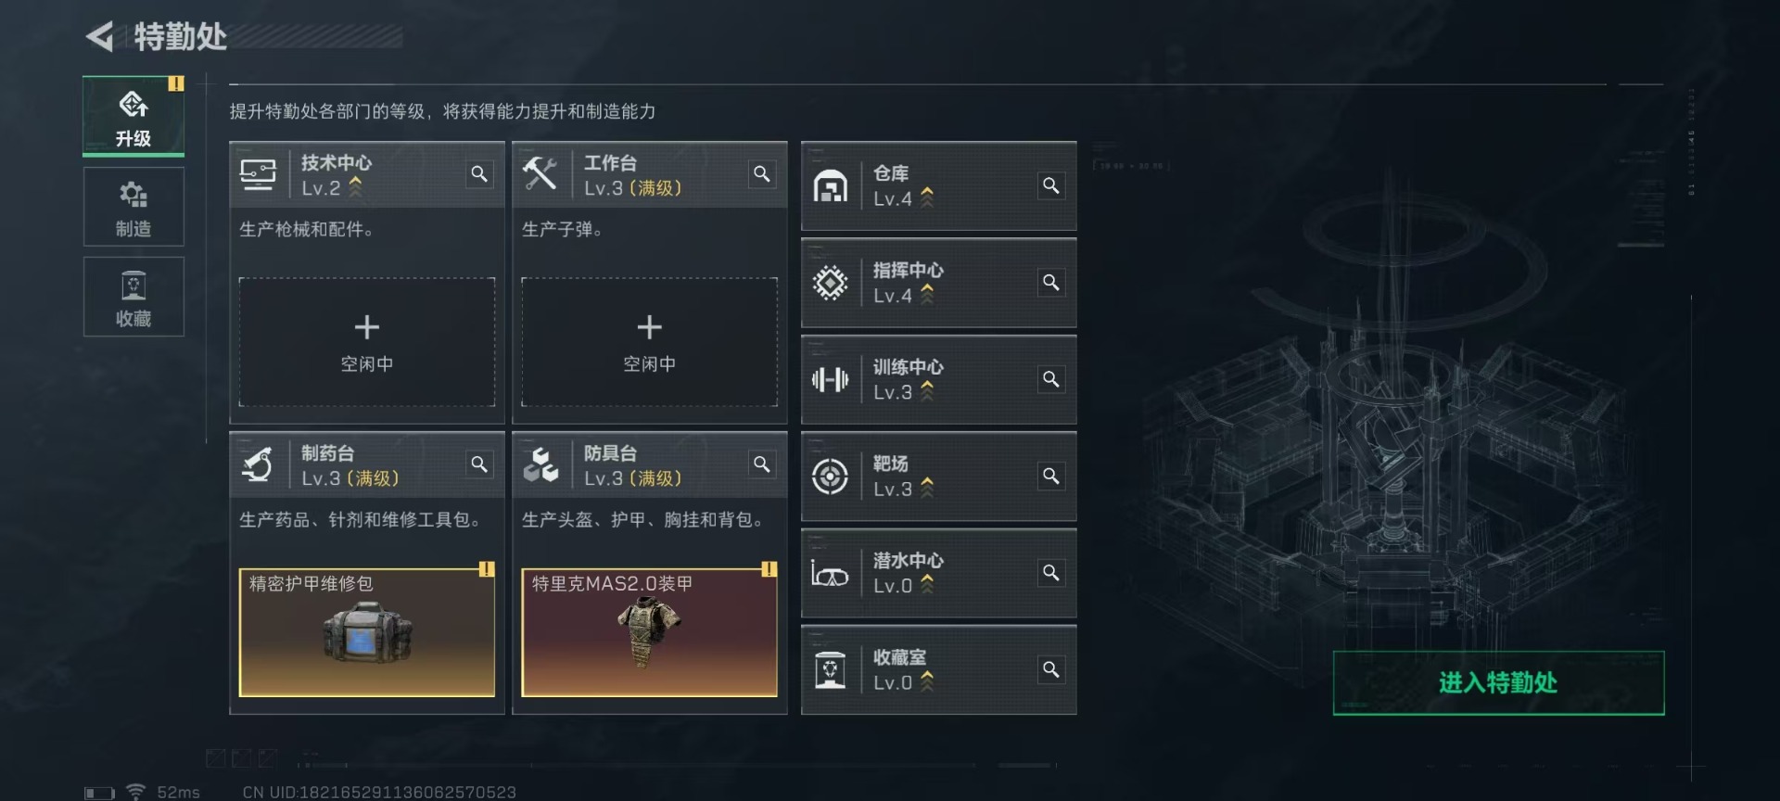Open the 防具台 magnifier icon
The width and height of the screenshot is (1780, 801).
762,464
